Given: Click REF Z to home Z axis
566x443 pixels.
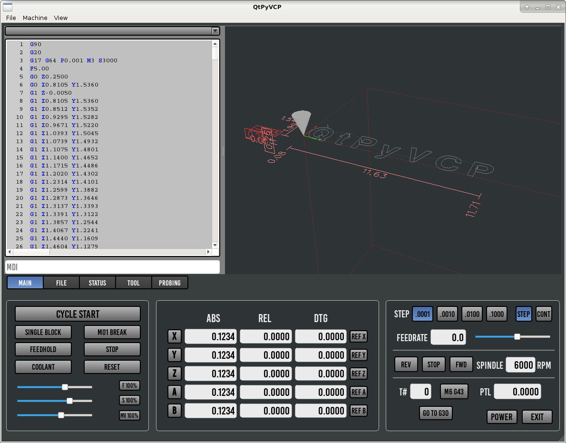Looking at the screenshot, I should point(359,374).
